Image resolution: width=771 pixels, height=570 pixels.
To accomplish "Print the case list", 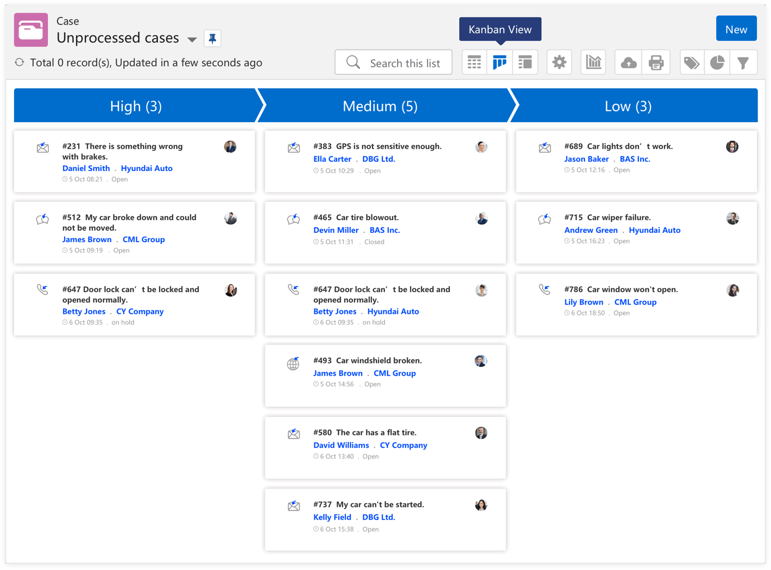I will click(x=656, y=62).
